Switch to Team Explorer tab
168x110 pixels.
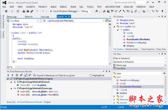(148, 49)
